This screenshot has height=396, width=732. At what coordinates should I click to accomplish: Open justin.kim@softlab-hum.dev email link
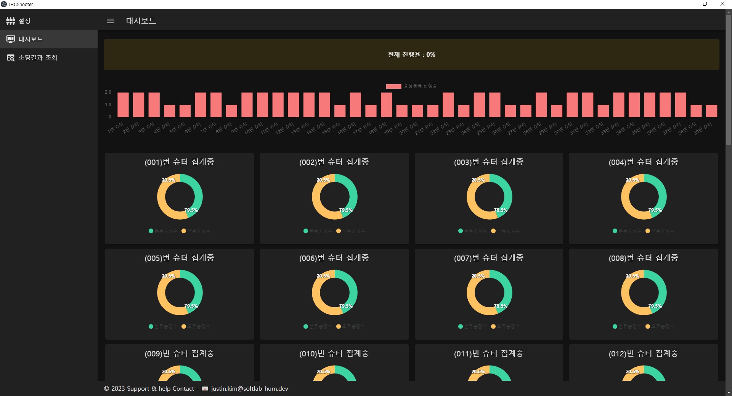pyautogui.click(x=249, y=388)
